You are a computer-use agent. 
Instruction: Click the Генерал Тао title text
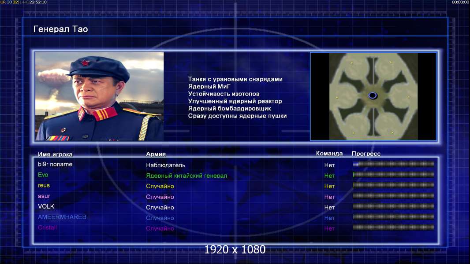click(60, 29)
